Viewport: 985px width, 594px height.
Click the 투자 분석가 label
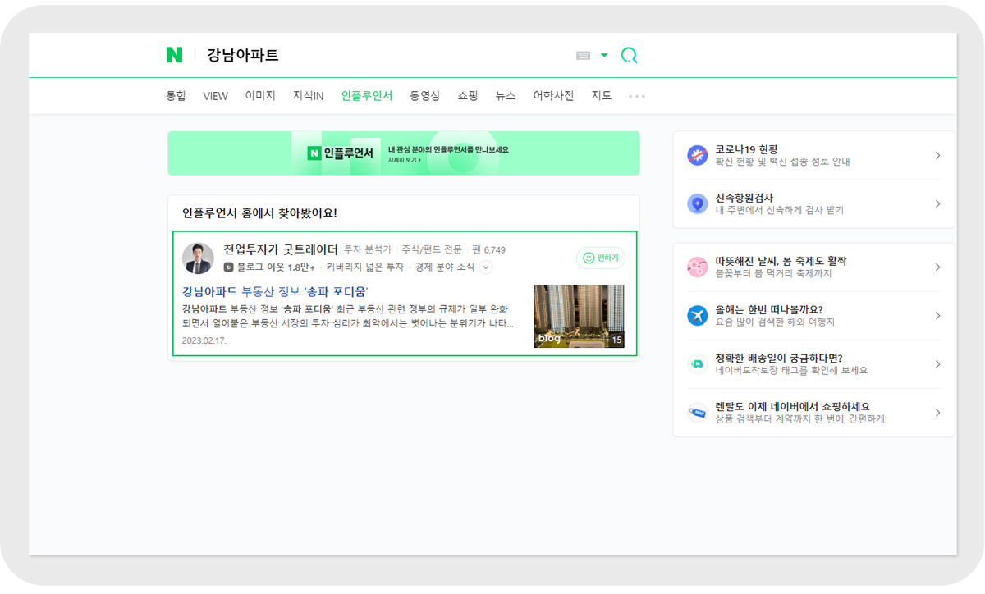coord(368,249)
